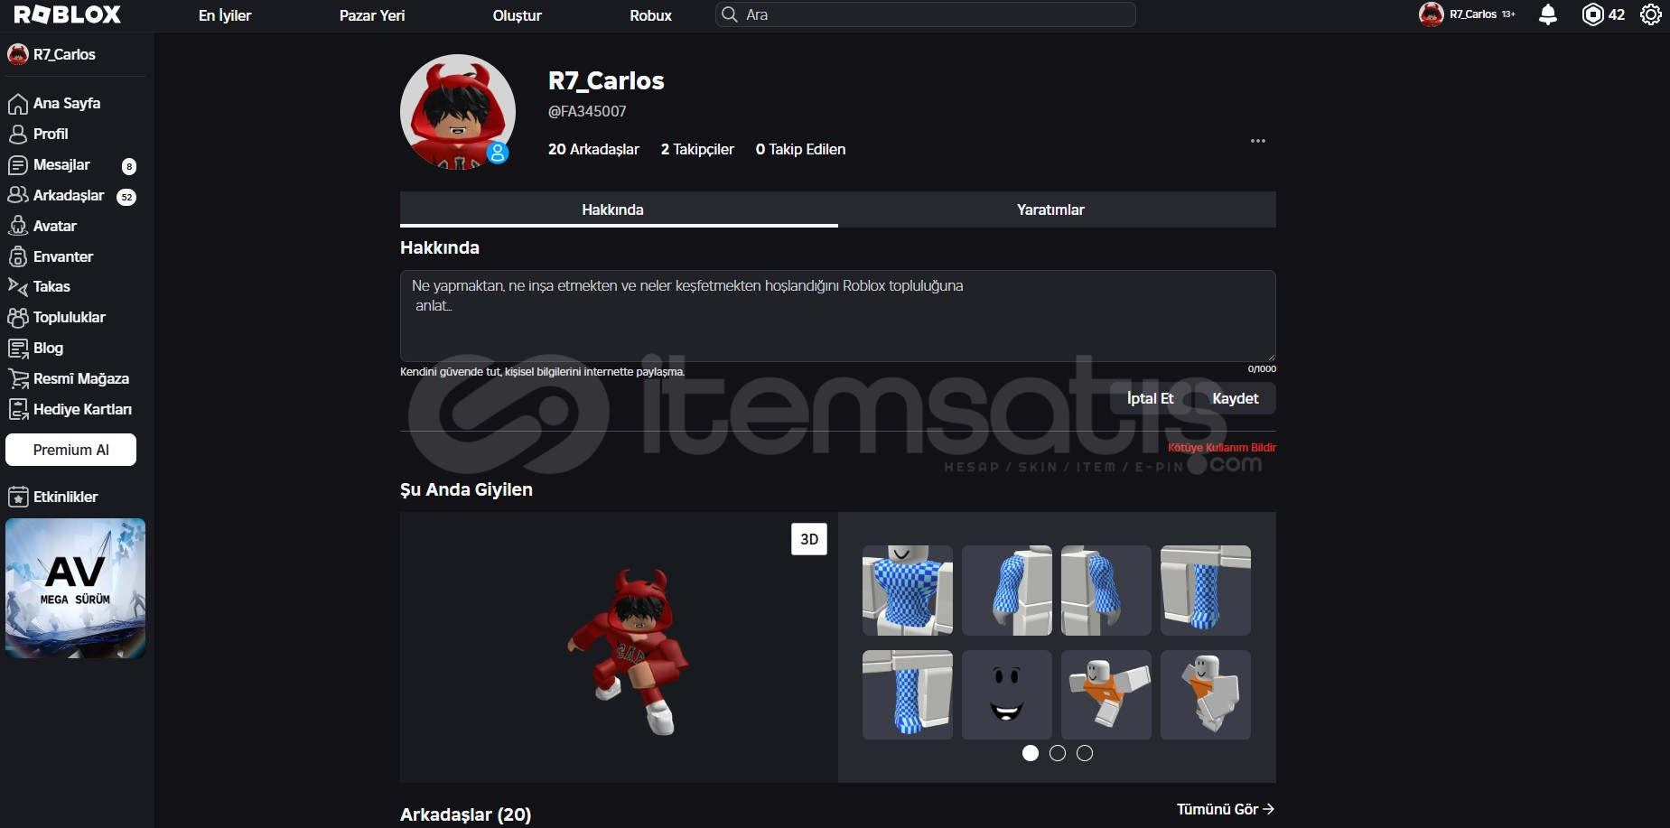Click the red hooded avatar preview

point(628,650)
